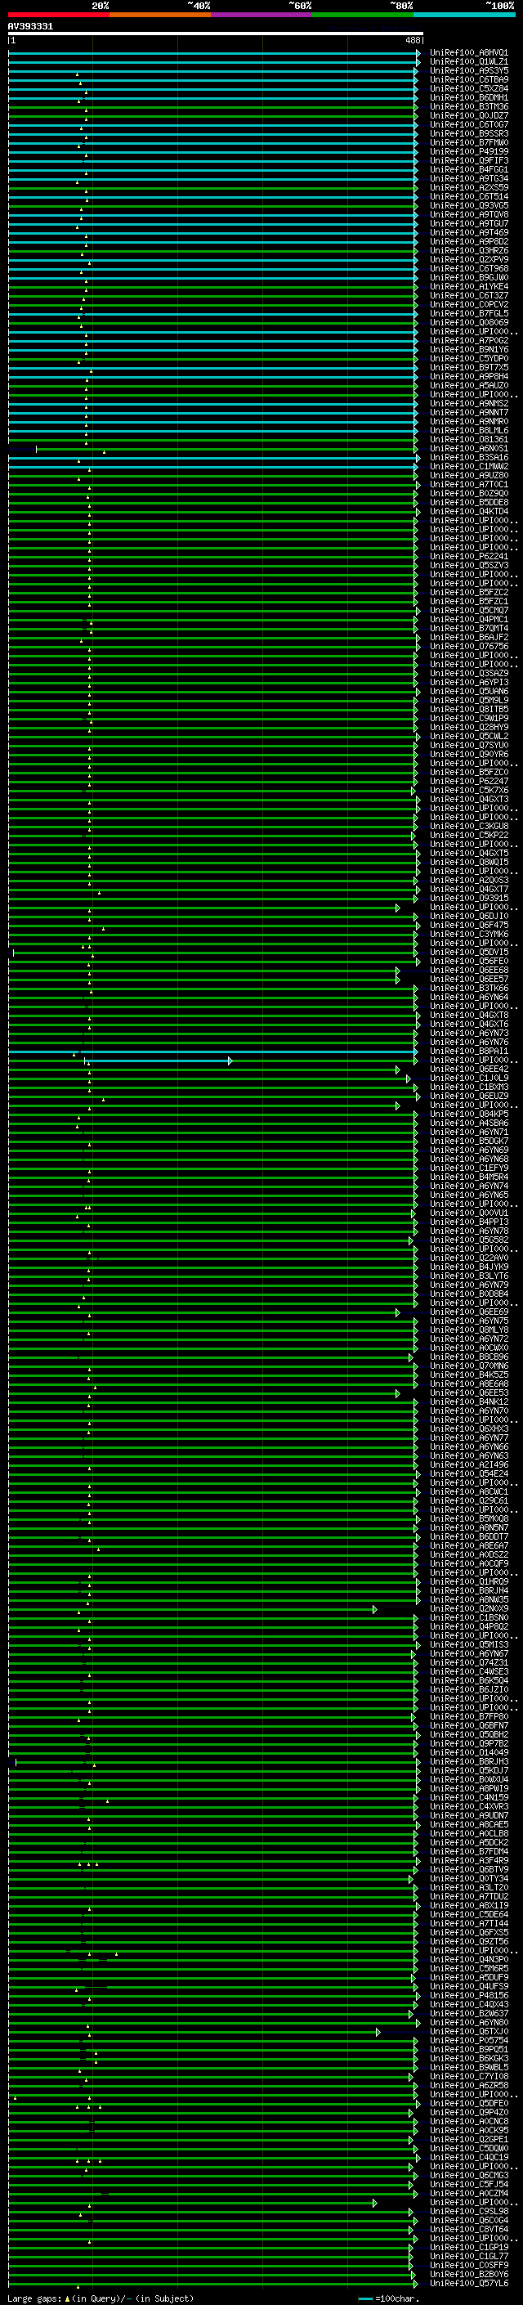This screenshot has height=2305, width=523.
Task: Click hit label UniRef100_Q00VU1
Action: pyautogui.click(x=469, y=1213)
